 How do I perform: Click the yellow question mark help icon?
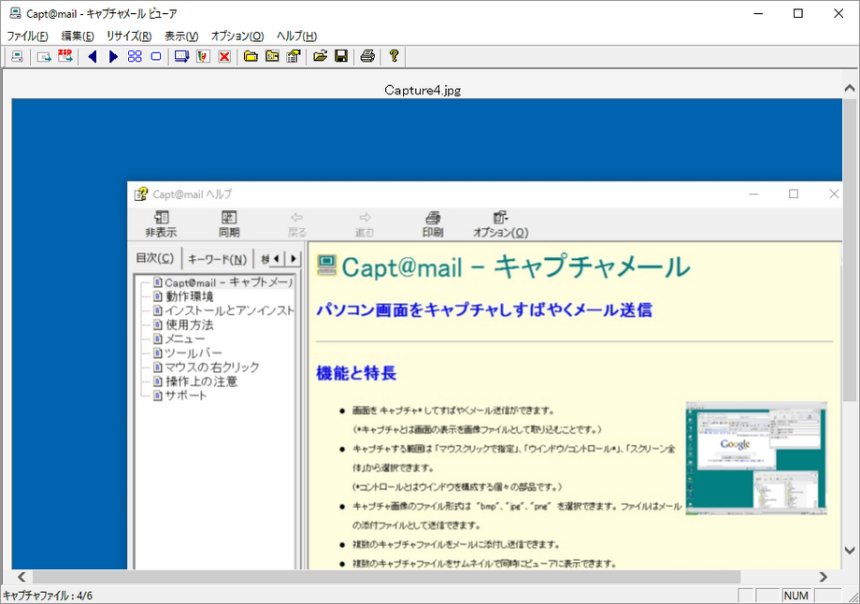coord(394,55)
